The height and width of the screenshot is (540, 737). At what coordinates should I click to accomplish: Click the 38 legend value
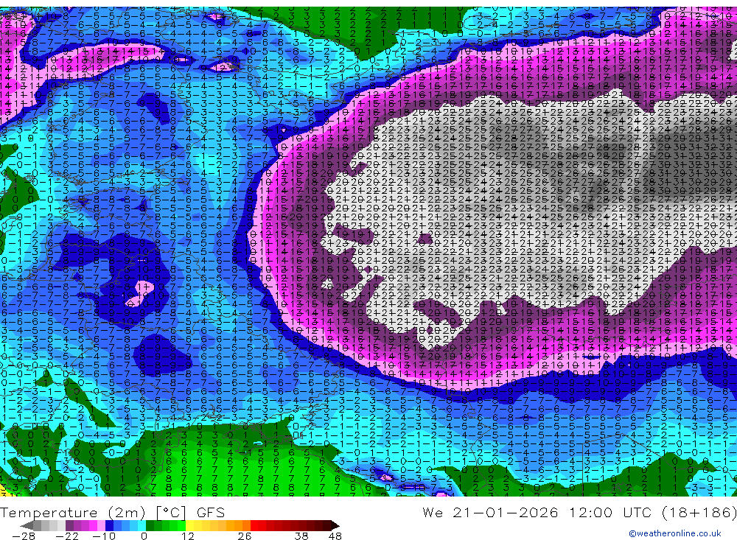(x=301, y=536)
